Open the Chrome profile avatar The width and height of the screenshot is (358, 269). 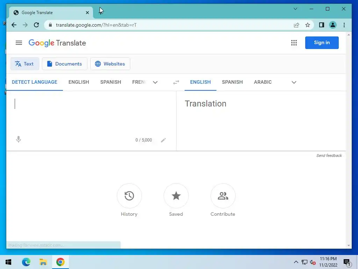(333, 25)
